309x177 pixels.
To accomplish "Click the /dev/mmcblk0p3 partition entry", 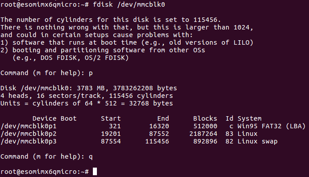I will [29, 142].
